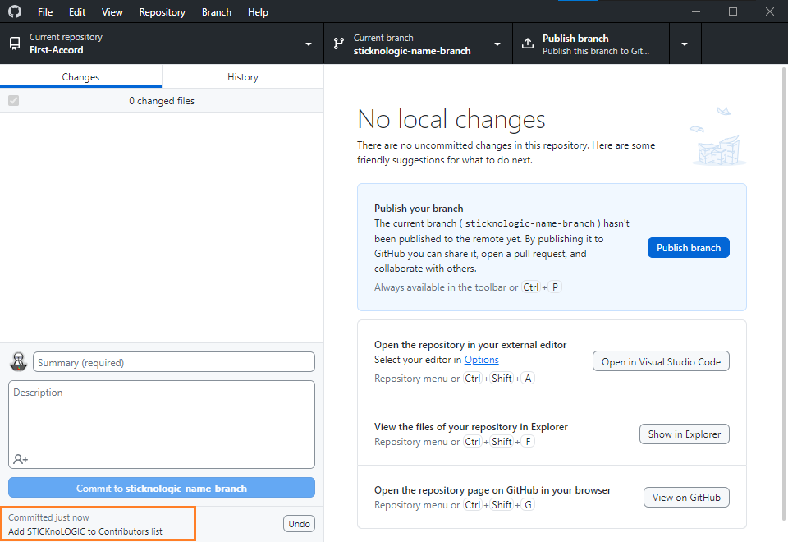Switch to the History tab
The image size is (788, 542).
243,77
